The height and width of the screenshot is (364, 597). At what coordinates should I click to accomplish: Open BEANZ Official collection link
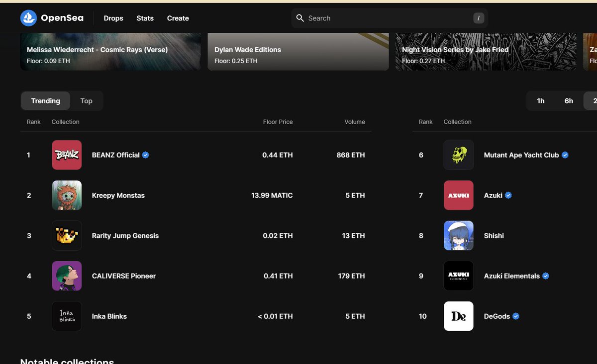[x=116, y=155]
